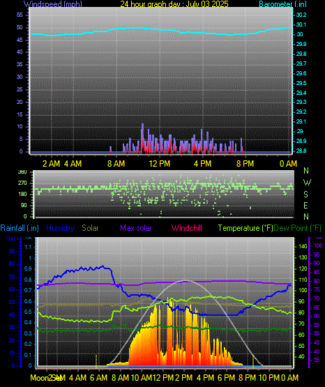Click the '140' temperature scale value
This screenshot has width=325, height=387.
click(x=303, y=246)
